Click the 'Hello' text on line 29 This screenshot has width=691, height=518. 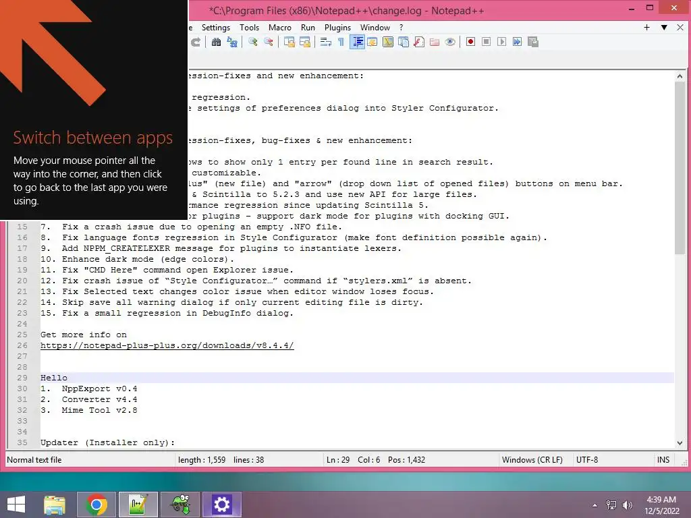[54, 378]
